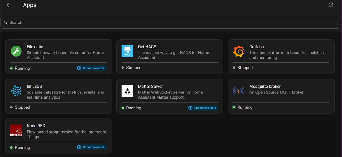Click 'Matter WebSocket Server' description text
This screenshot has height=157, width=342.
coord(170,95)
